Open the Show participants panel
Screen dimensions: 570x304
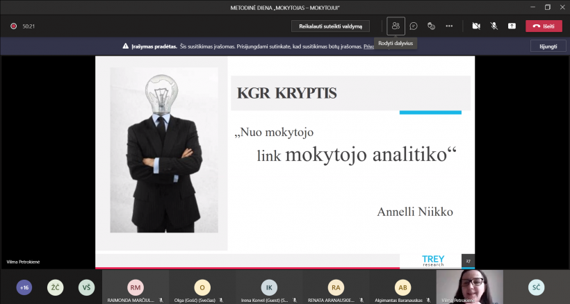396,26
